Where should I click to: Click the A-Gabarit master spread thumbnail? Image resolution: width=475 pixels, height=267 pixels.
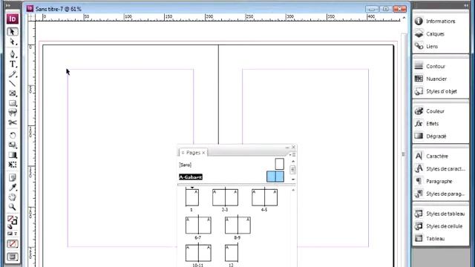click(x=275, y=177)
